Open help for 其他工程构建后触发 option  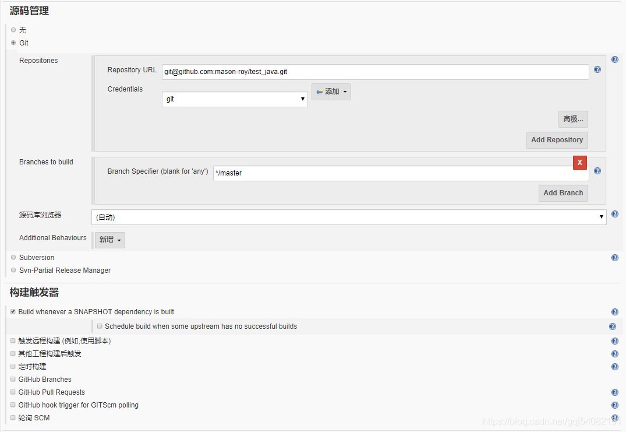pos(615,354)
